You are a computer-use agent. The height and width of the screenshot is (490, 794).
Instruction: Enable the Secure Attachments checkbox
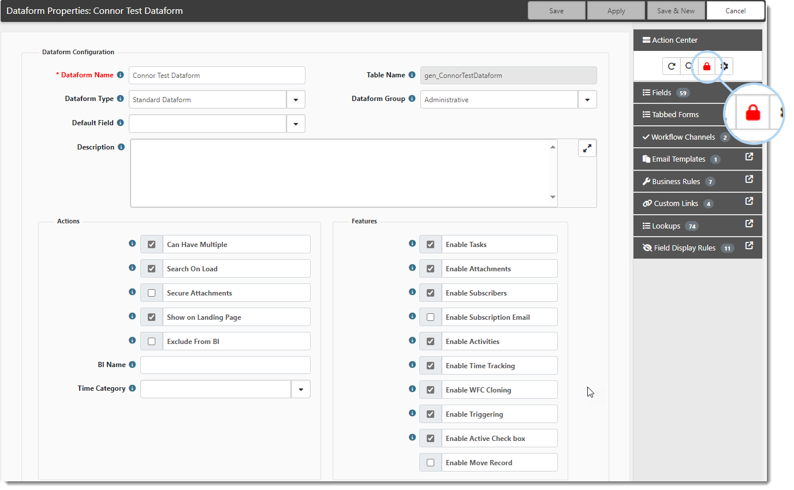pos(151,293)
